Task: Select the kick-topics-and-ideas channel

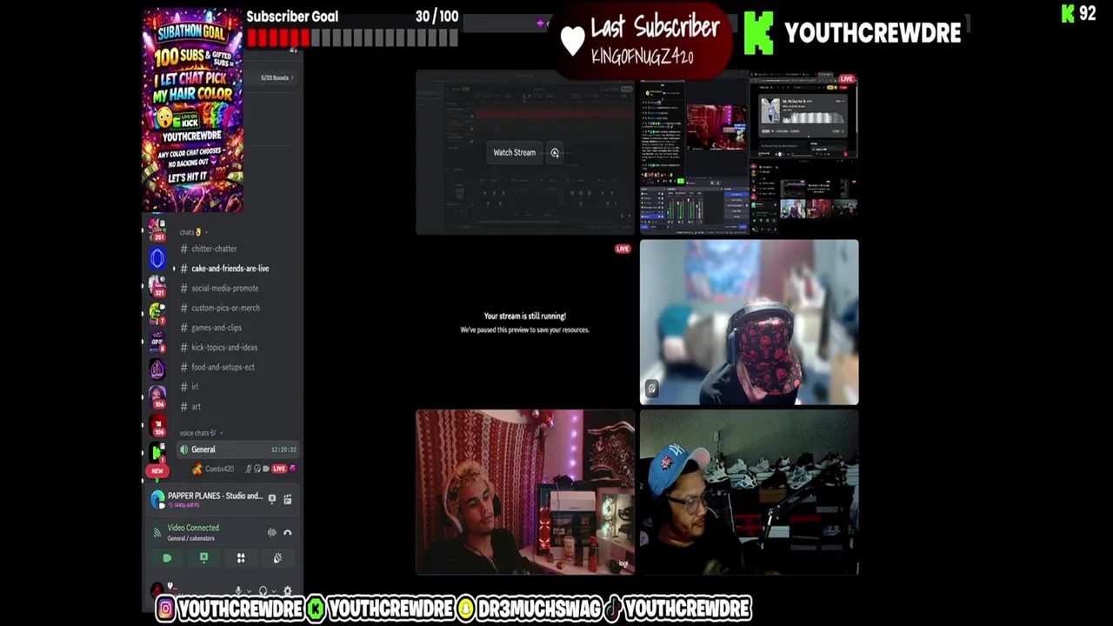Action: pos(224,347)
